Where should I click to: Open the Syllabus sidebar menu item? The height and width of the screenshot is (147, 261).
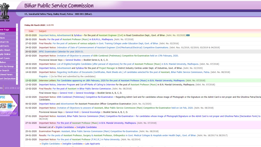click(8, 62)
